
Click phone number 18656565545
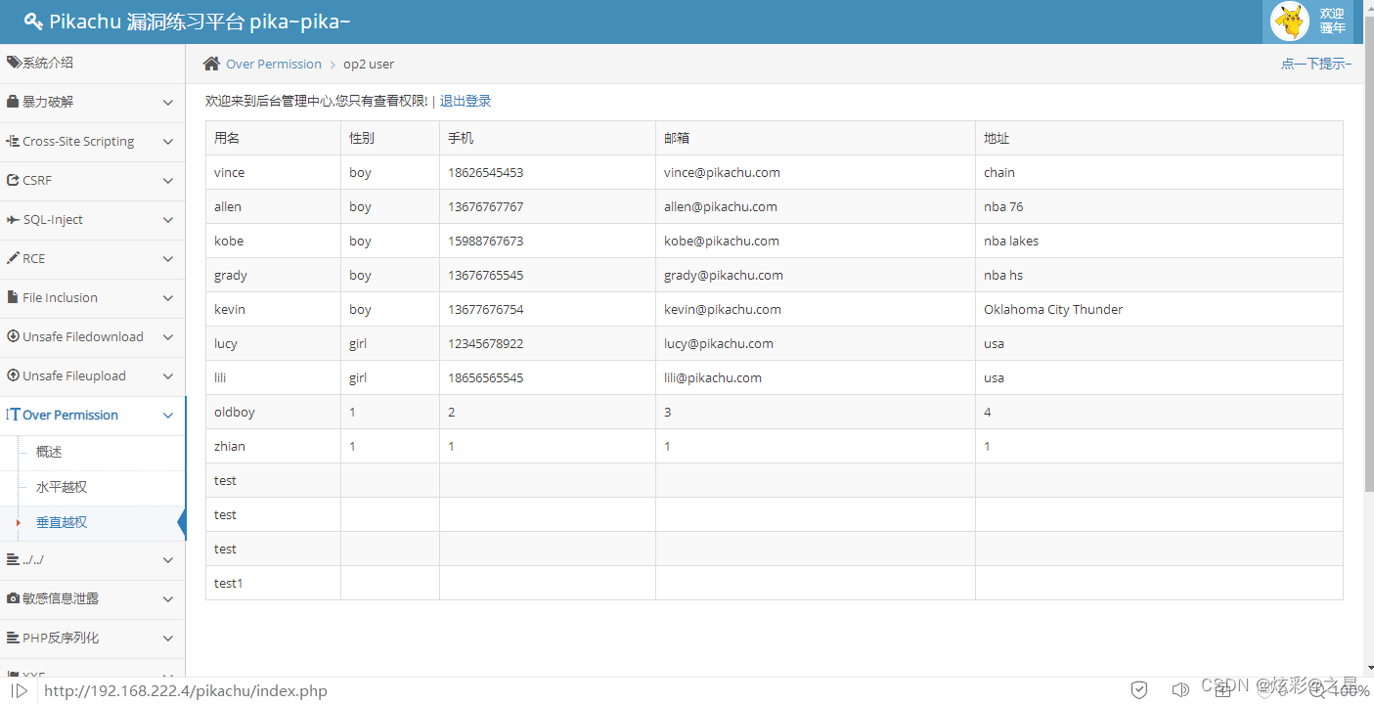click(486, 377)
